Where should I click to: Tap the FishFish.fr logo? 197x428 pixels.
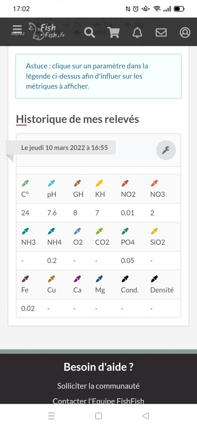point(47,31)
